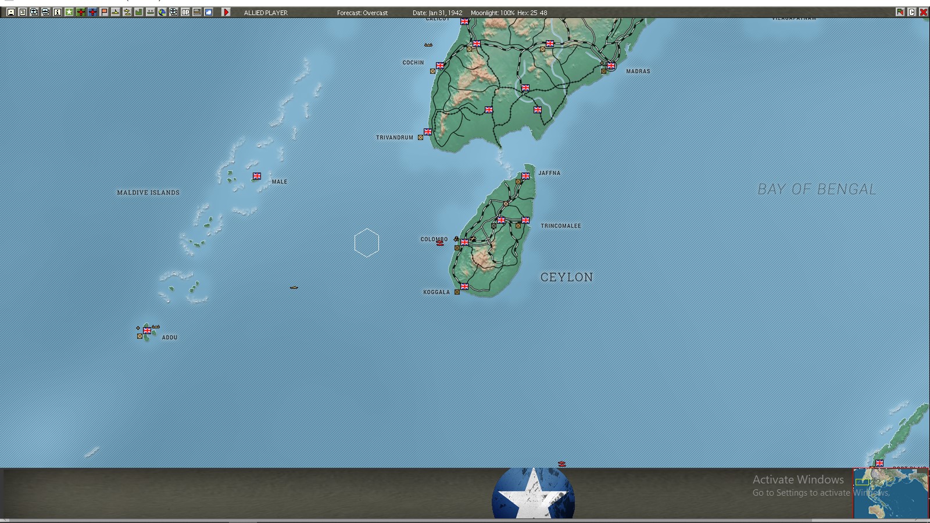The image size is (930, 523).
Task: Open the green factory industry icon
Action: point(139,12)
